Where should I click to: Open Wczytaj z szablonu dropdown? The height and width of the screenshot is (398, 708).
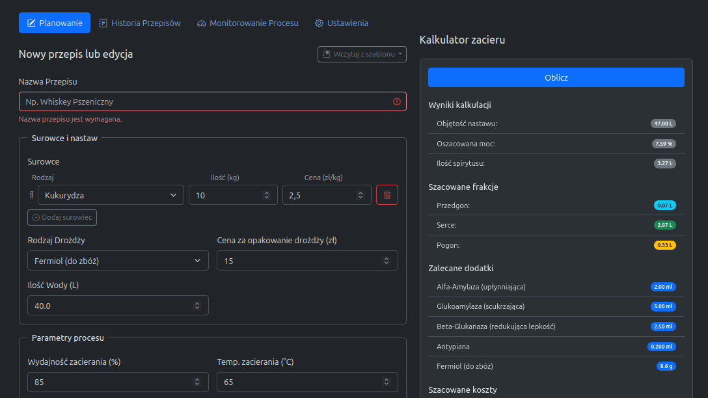click(362, 54)
